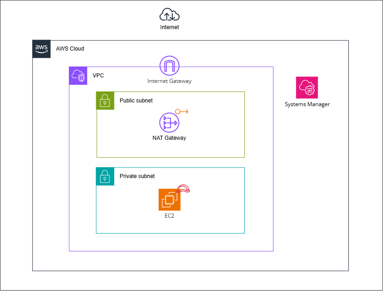Select the NAT Gateway circular icon
Screen dimensions: 383x291
coord(169,123)
